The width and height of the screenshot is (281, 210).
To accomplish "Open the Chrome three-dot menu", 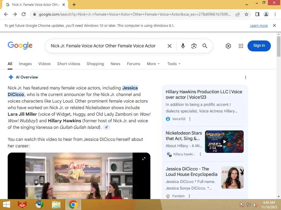I will tap(275, 14).
